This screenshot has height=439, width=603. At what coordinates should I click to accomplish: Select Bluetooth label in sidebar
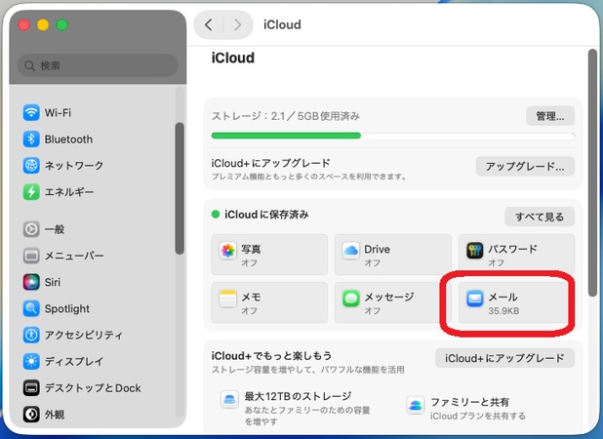(x=68, y=140)
